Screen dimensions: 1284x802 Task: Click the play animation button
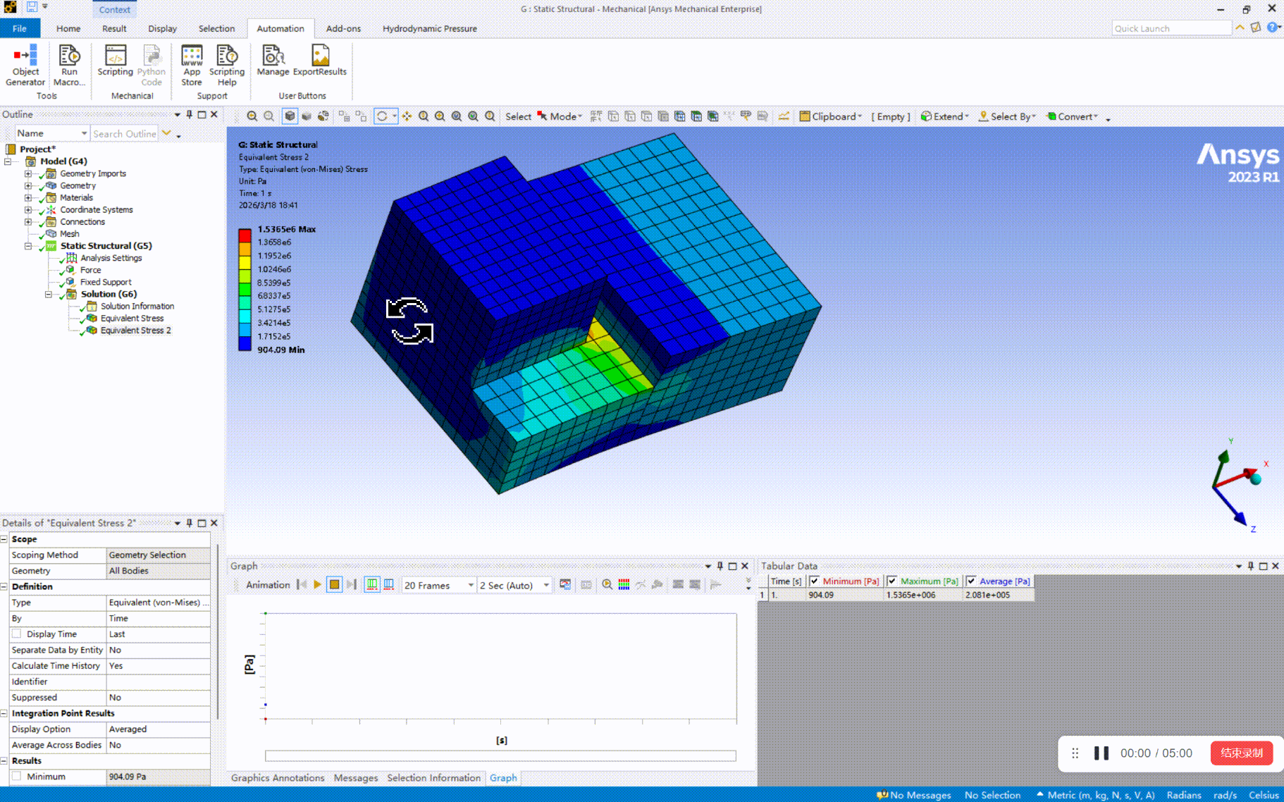pyautogui.click(x=318, y=585)
